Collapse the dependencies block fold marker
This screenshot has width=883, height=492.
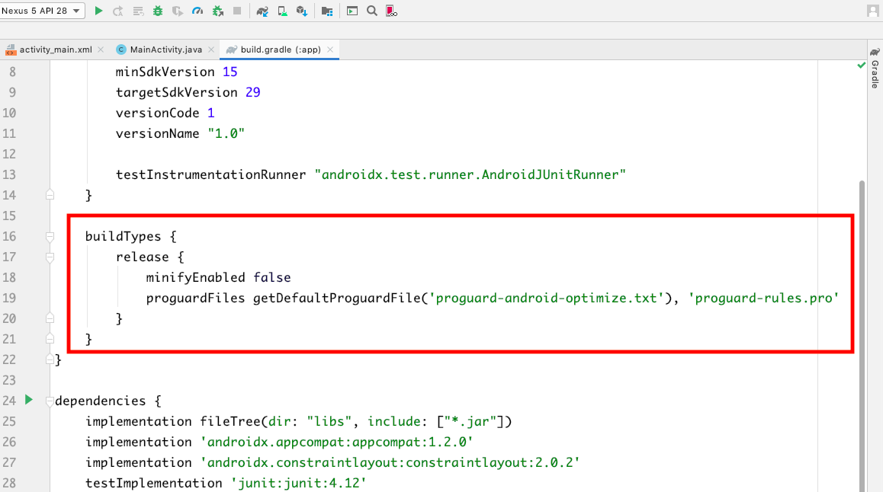pos(50,401)
